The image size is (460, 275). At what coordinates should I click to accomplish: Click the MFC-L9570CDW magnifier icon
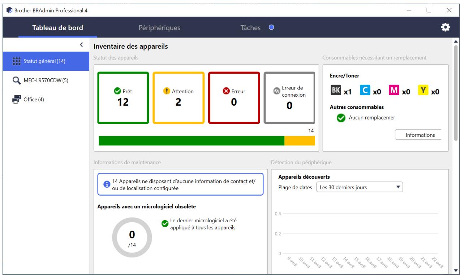(17, 80)
